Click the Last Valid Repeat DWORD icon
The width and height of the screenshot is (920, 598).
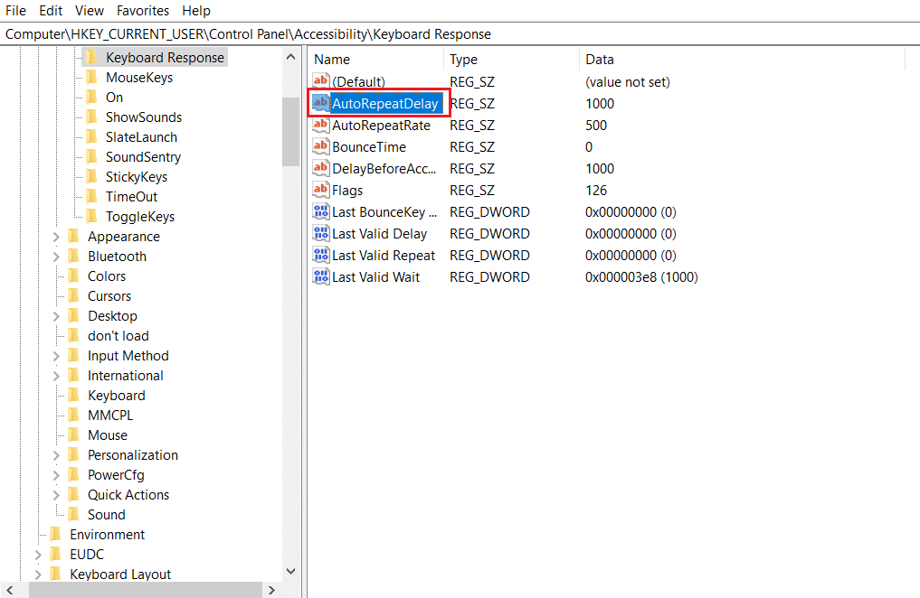point(320,254)
